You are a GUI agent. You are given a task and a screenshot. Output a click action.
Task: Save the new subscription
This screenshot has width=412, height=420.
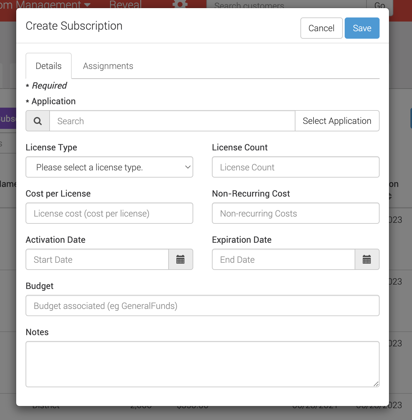(362, 28)
